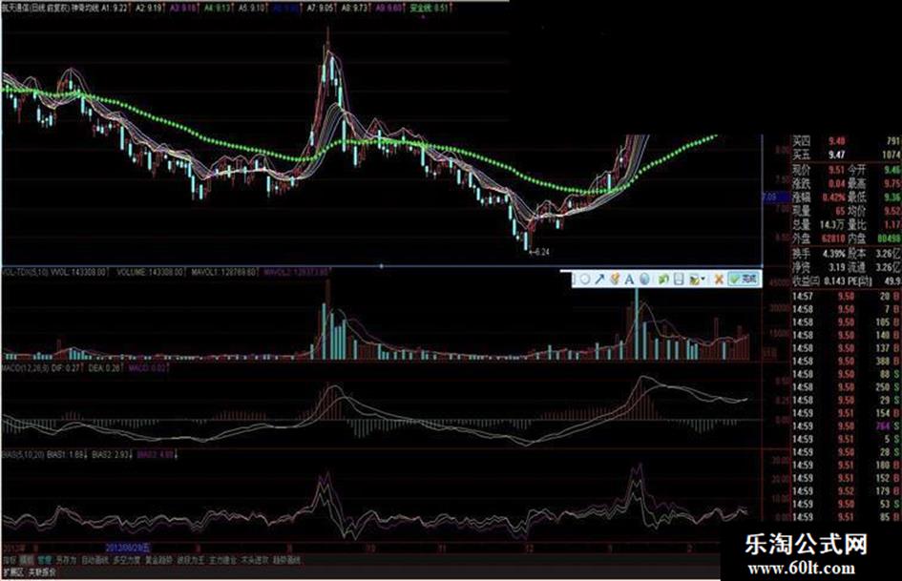Image resolution: width=902 pixels, height=581 pixels.
Task: Select the 关联报价 tab
Action: (x=43, y=572)
